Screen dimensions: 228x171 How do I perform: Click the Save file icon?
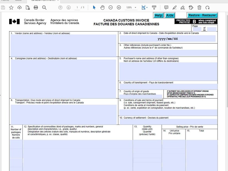3,7
